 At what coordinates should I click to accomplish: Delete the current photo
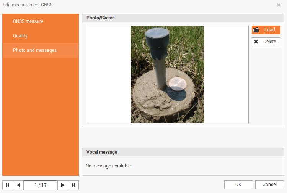click(266, 42)
